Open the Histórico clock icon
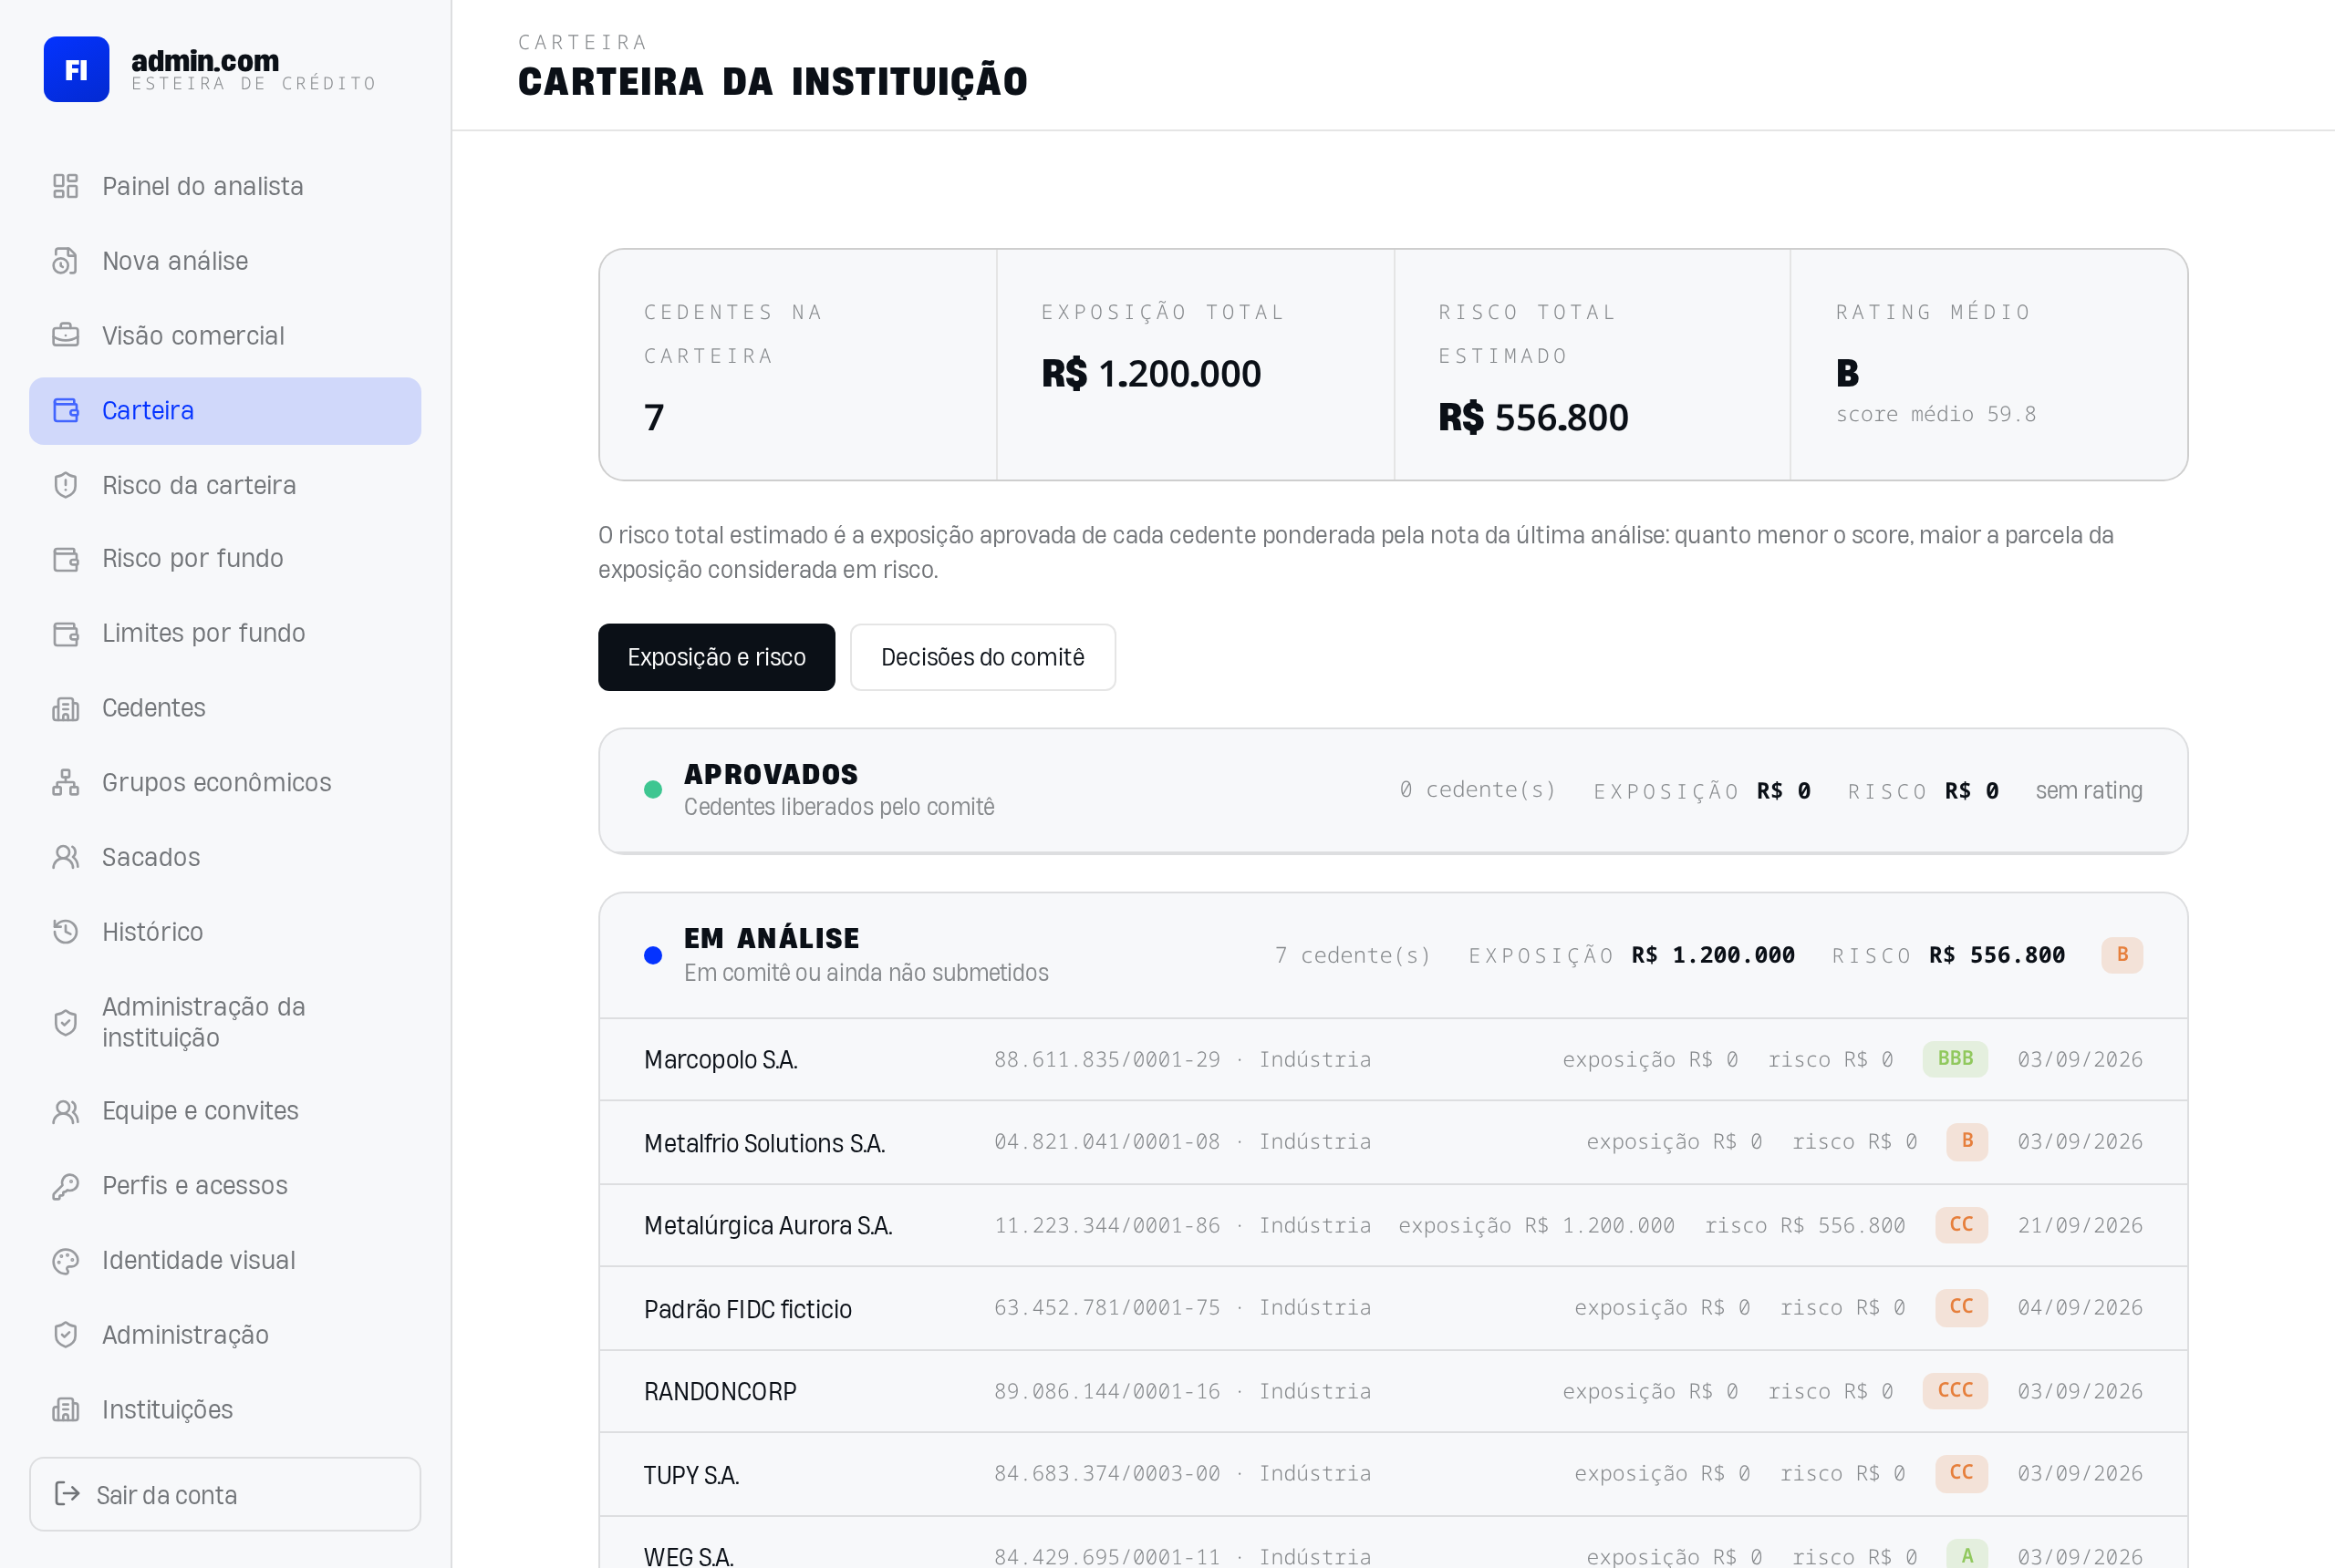The image size is (2335, 1568). (x=66, y=932)
